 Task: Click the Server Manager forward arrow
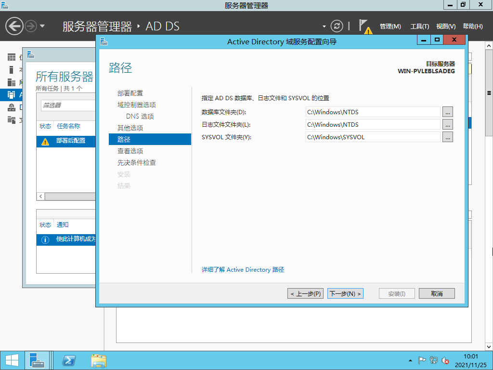tap(31, 26)
